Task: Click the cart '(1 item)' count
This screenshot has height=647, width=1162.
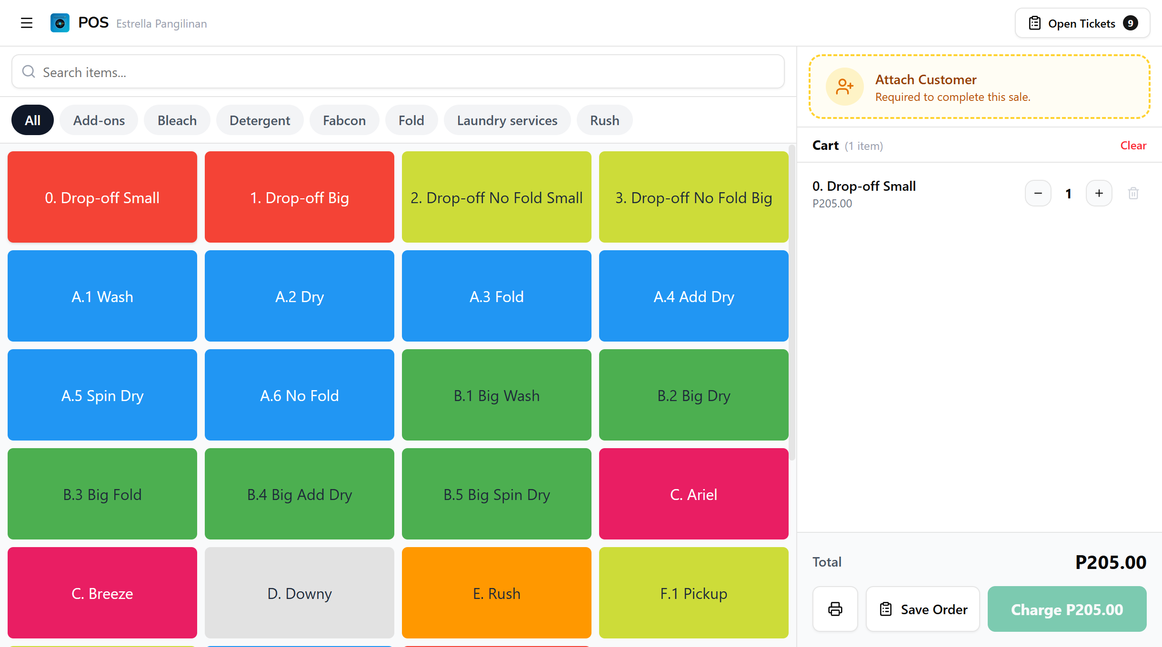Action: [864, 146]
